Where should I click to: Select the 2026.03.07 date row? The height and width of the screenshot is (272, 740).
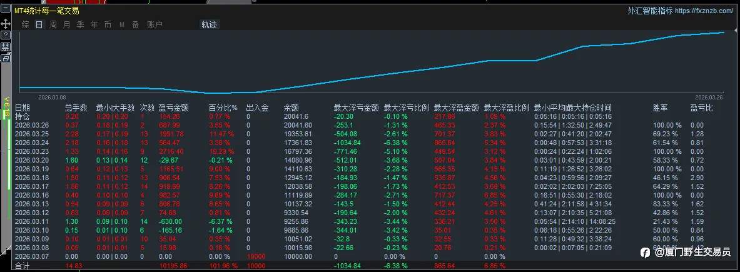click(32, 256)
